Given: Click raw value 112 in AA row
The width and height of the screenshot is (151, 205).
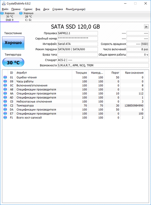Looking at the screenshot, I should click(141, 94).
